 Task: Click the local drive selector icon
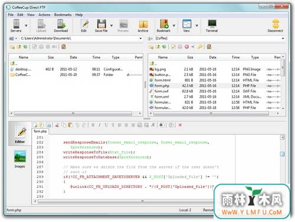(13, 38)
